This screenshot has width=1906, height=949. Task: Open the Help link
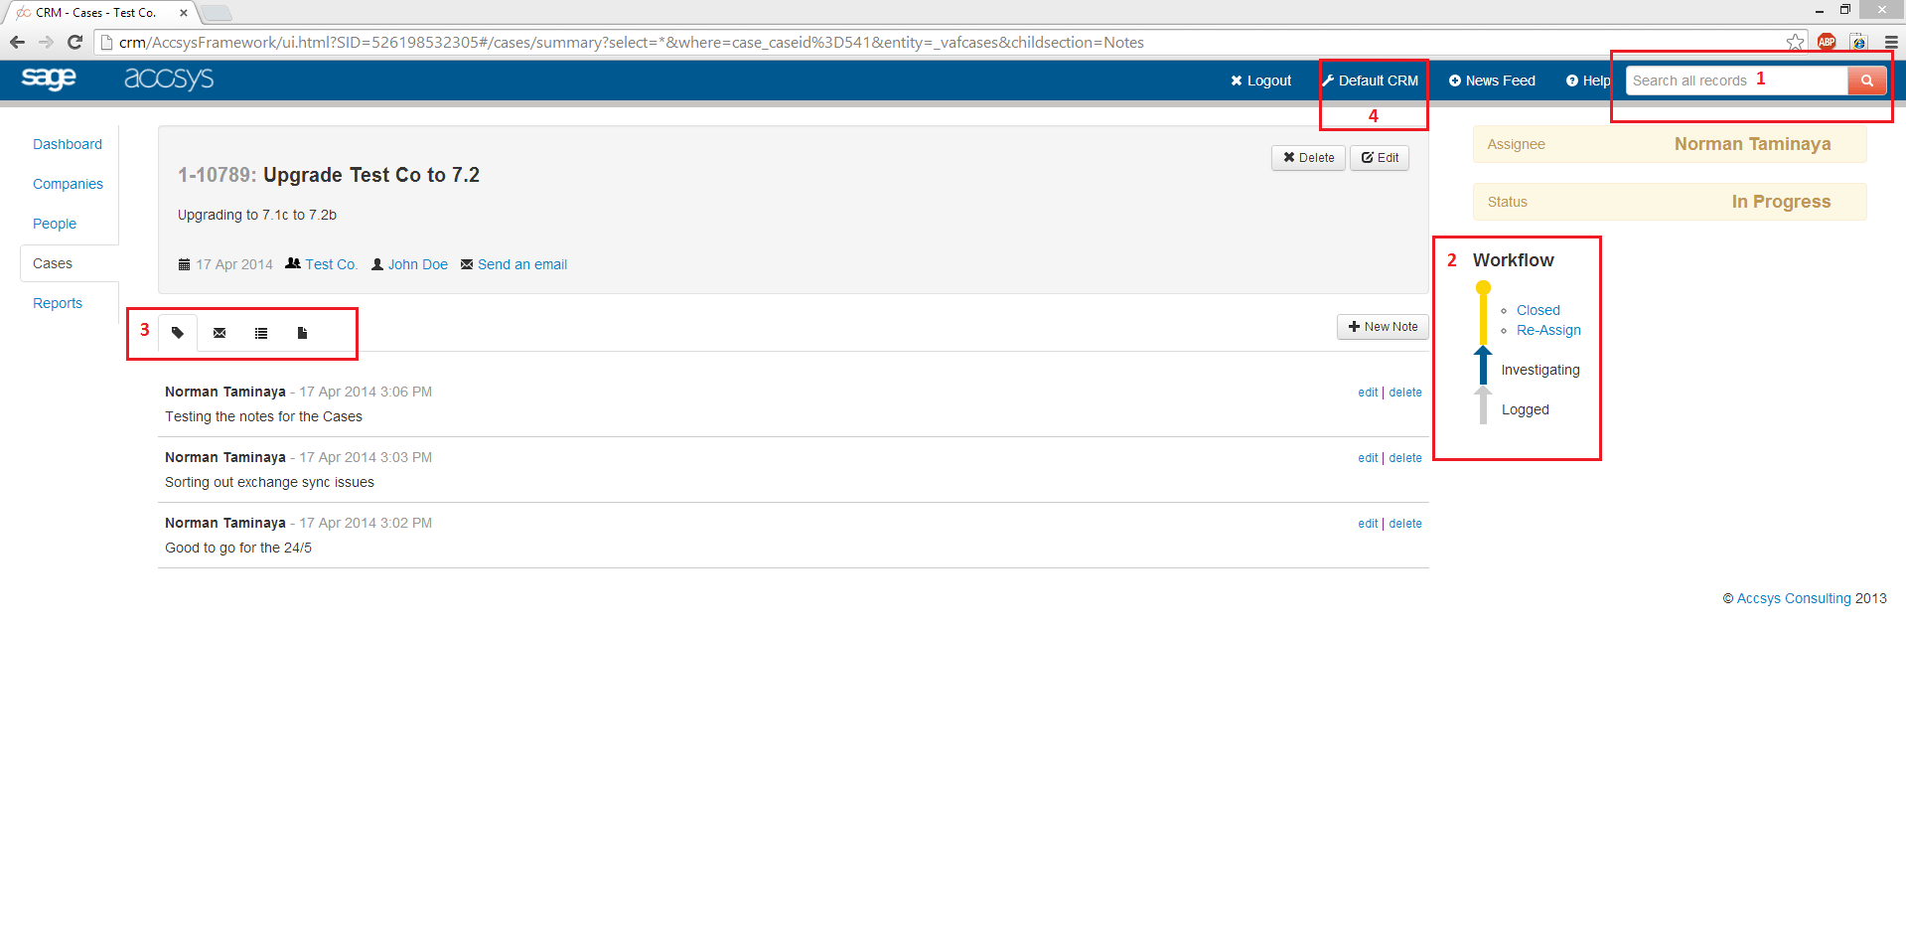coord(1588,80)
